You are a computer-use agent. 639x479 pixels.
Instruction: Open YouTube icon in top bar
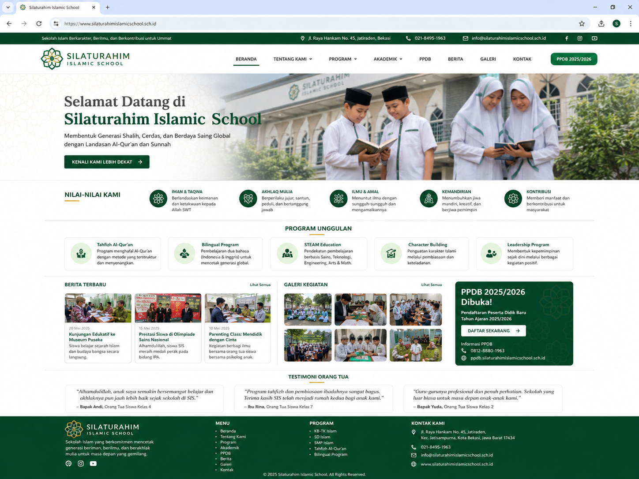point(594,38)
